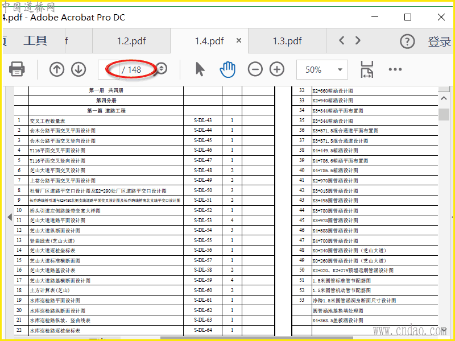The width and height of the screenshot is (455, 341).
Task: Click row text 桥头引道左侧路缘带变宽大样图
Action: pos(65,211)
